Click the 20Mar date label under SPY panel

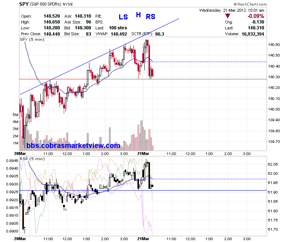pos(20,153)
